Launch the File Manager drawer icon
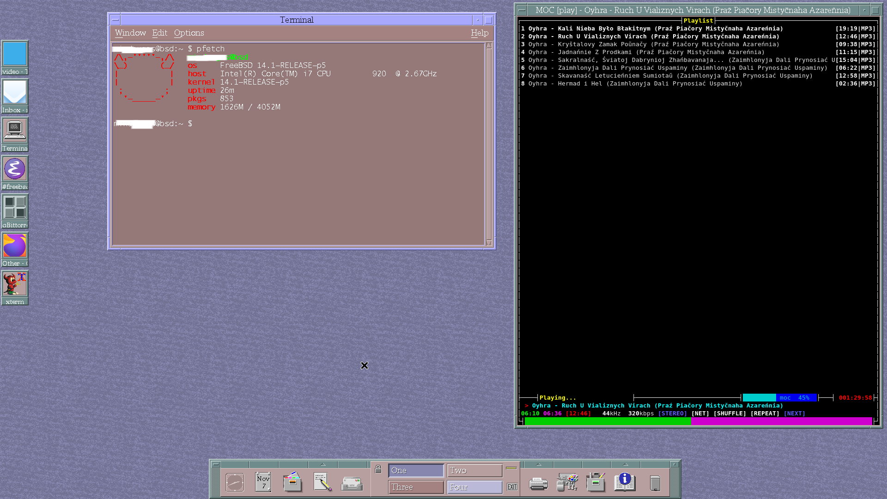887x499 pixels. (292, 482)
